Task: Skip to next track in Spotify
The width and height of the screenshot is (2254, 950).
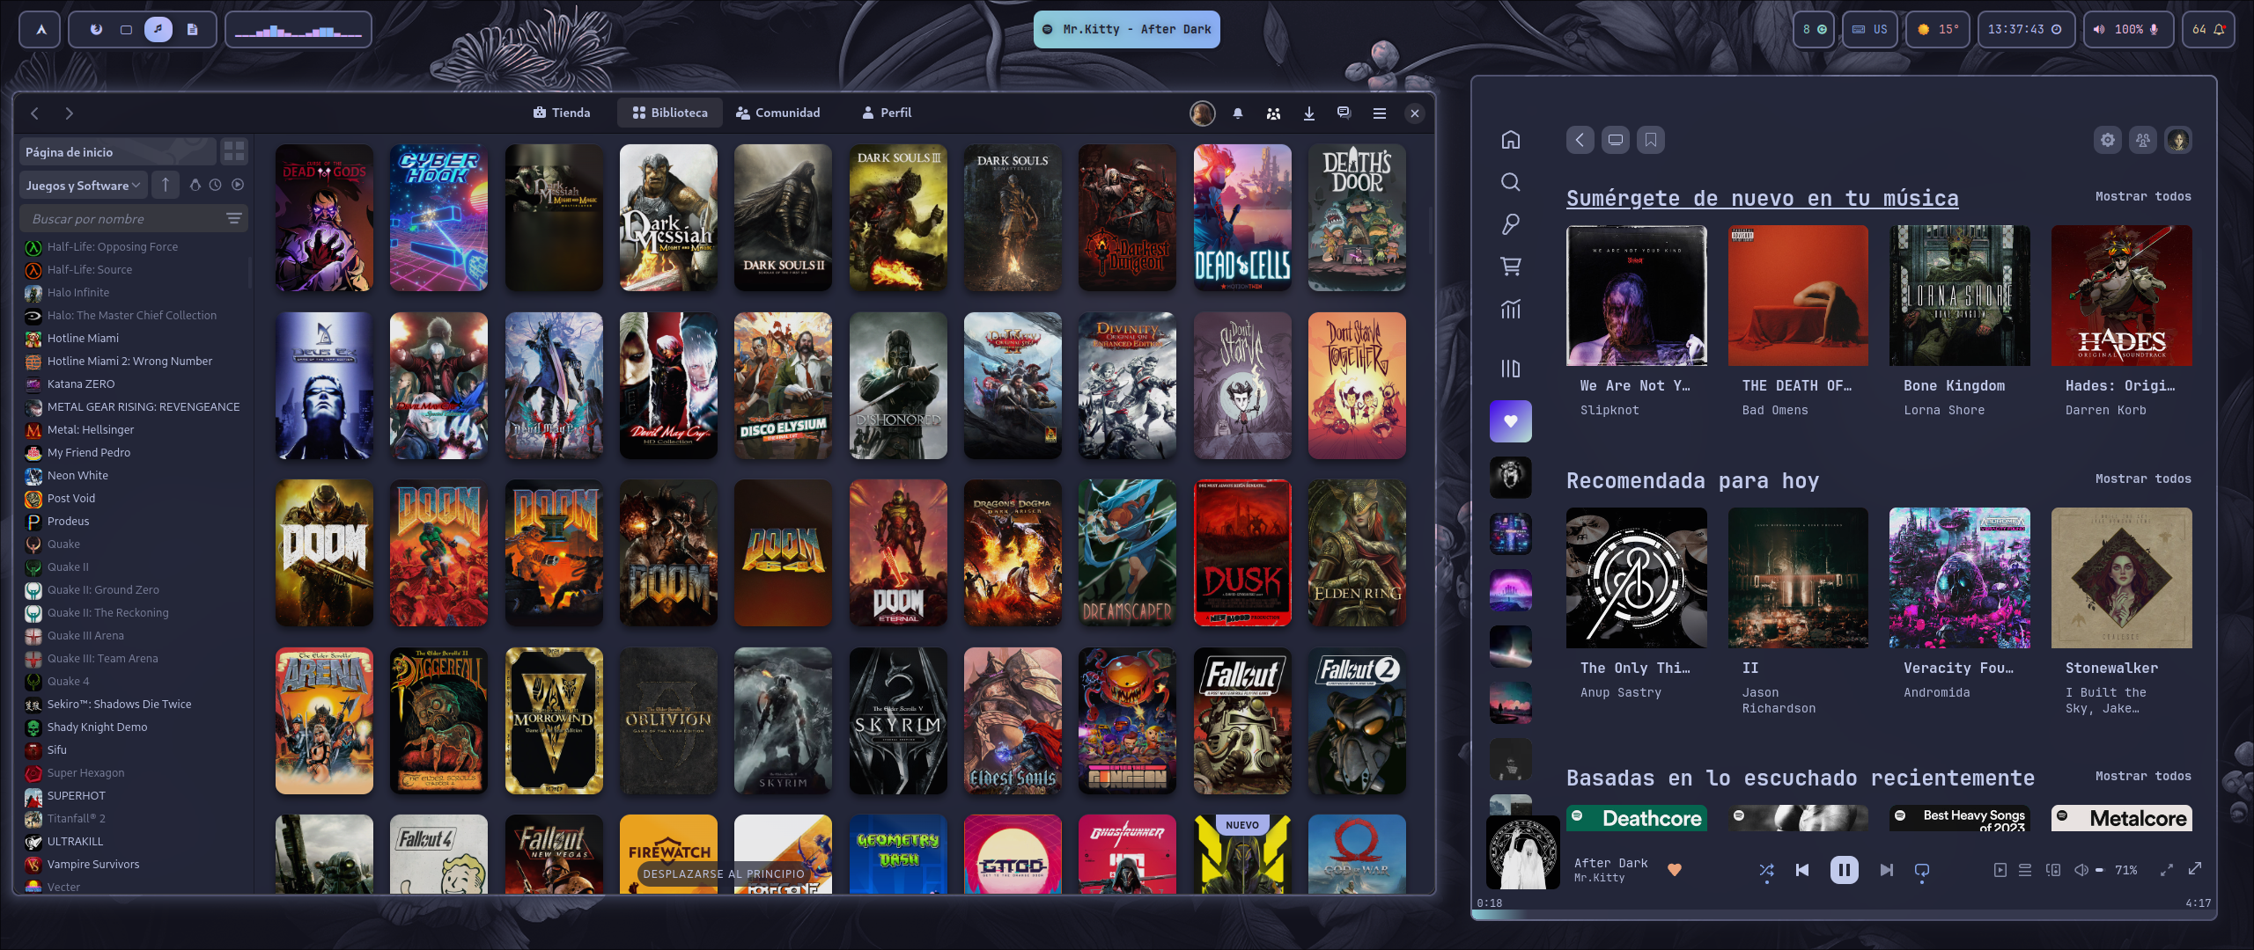Action: (1886, 870)
